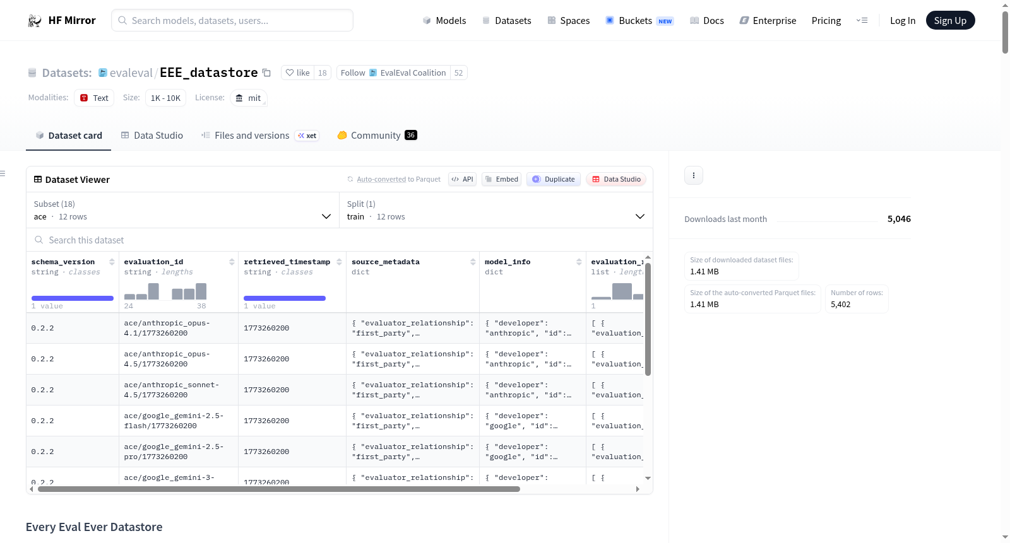1010x543 pixels.
Task: Click the Number of rows value 5,402
Action: pos(841,304)
